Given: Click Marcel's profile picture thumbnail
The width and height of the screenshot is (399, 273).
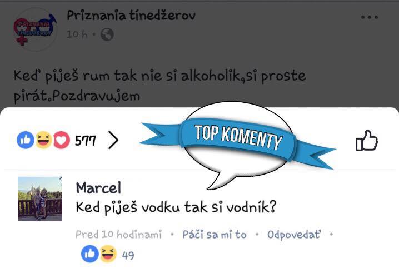Looking at the screenshot, I should coord(40,199).
